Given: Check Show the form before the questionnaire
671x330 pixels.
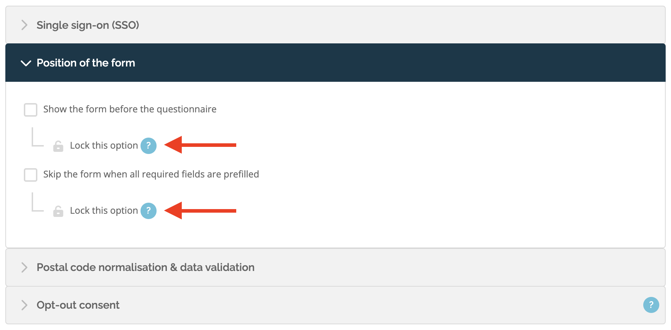Looking at the screenshot, I should pyautogui.click(x=31, y=110).
